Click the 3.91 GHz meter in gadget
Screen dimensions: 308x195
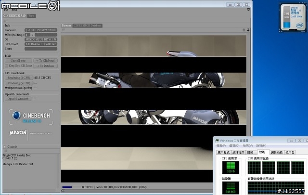287,17
